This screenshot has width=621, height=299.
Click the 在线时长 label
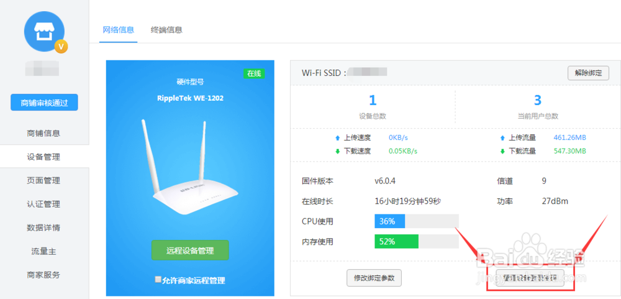317,201
